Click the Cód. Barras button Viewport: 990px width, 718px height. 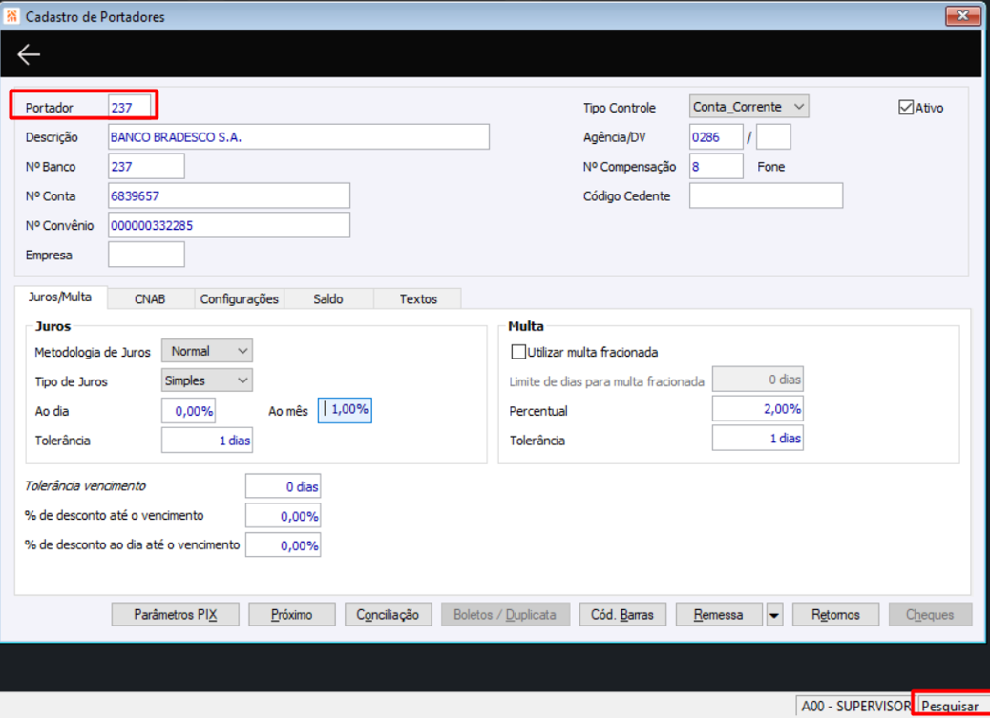(622, 615)
